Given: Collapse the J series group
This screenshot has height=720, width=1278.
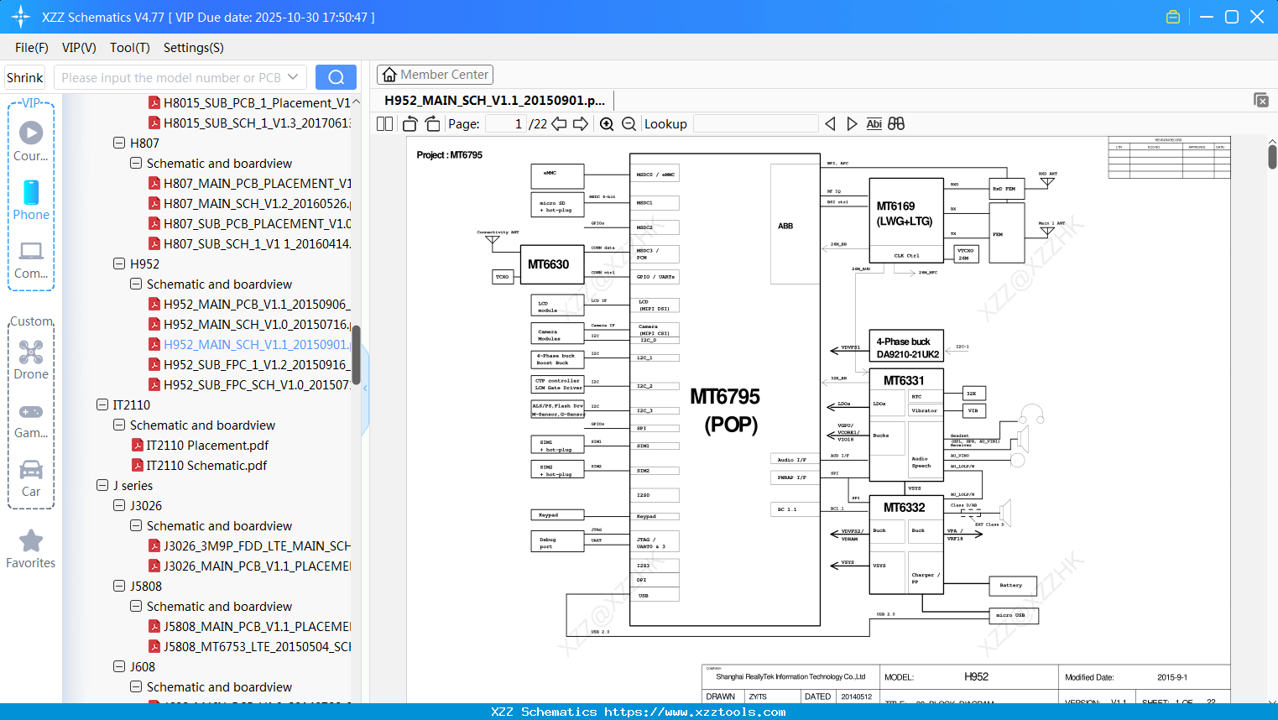Looking at the screenshot, I should point(102,485).
